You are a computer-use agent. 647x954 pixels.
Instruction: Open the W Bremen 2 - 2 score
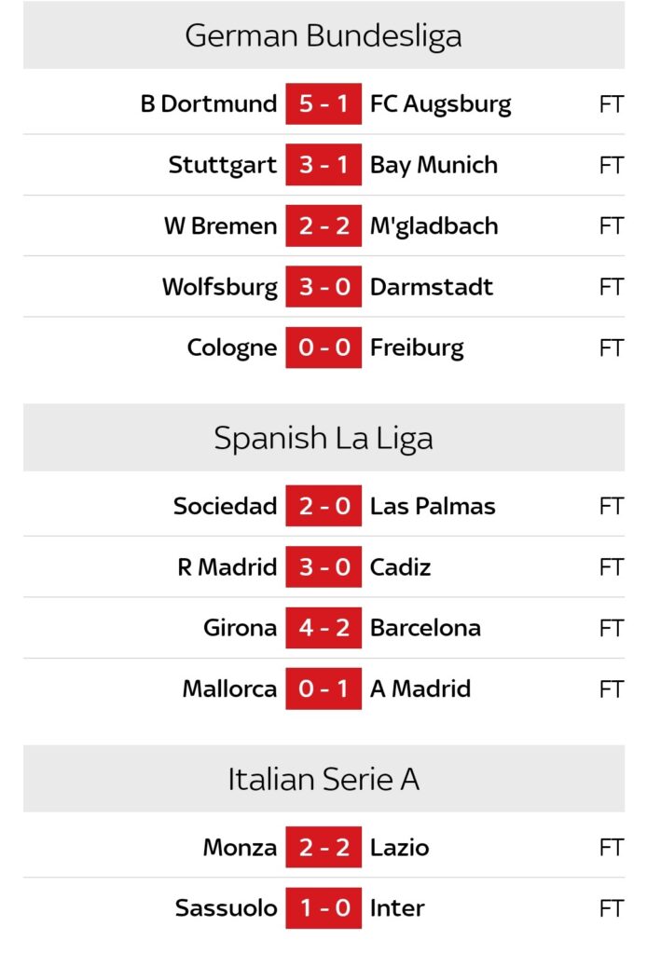323,226
